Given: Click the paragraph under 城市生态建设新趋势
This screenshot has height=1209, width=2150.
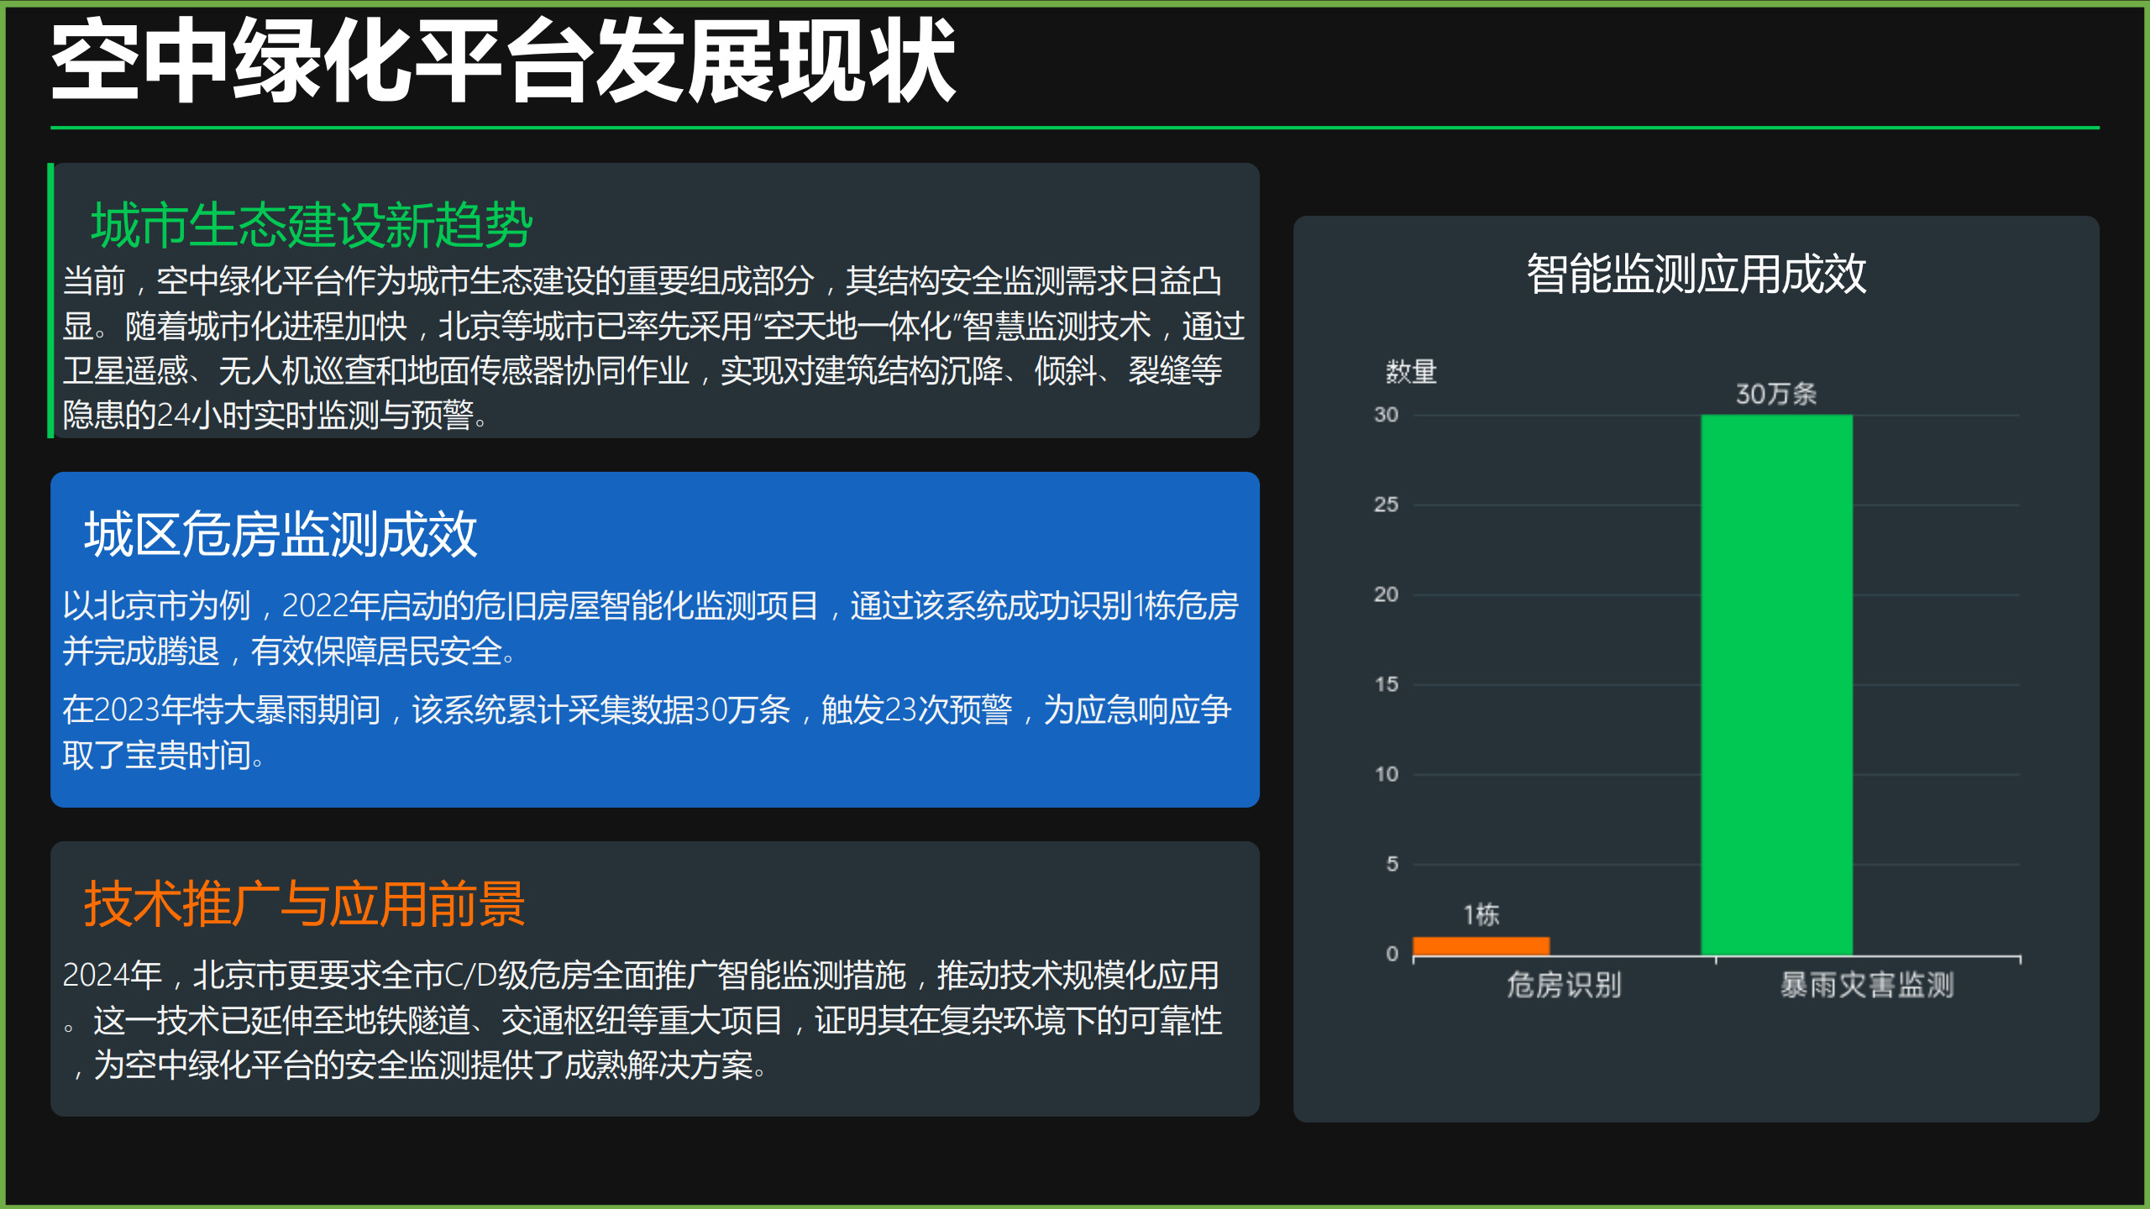Looking at the screenshot, I should click(653, 348).
